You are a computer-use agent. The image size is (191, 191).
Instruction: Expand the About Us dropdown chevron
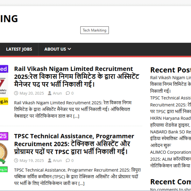click(69, 49)
